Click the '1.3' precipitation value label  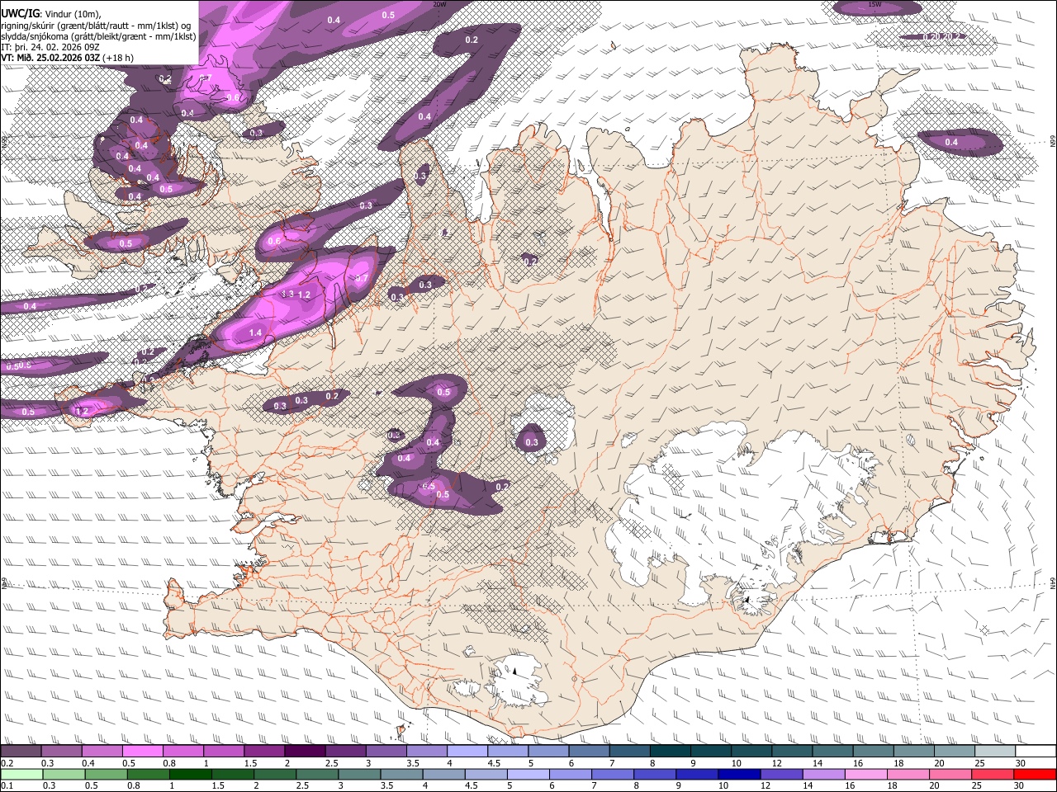point(287,294)
